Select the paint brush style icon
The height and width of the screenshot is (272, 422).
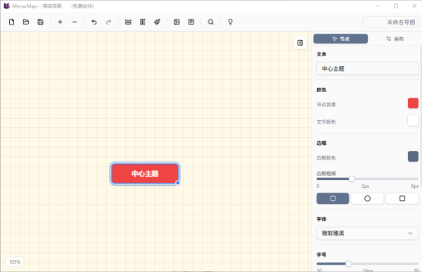157,22
